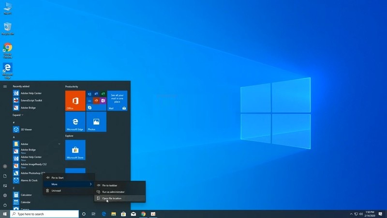Click the Windows Start button
Image resolution: width=387 pixels, height=218 pixels.
coord(5,214)
